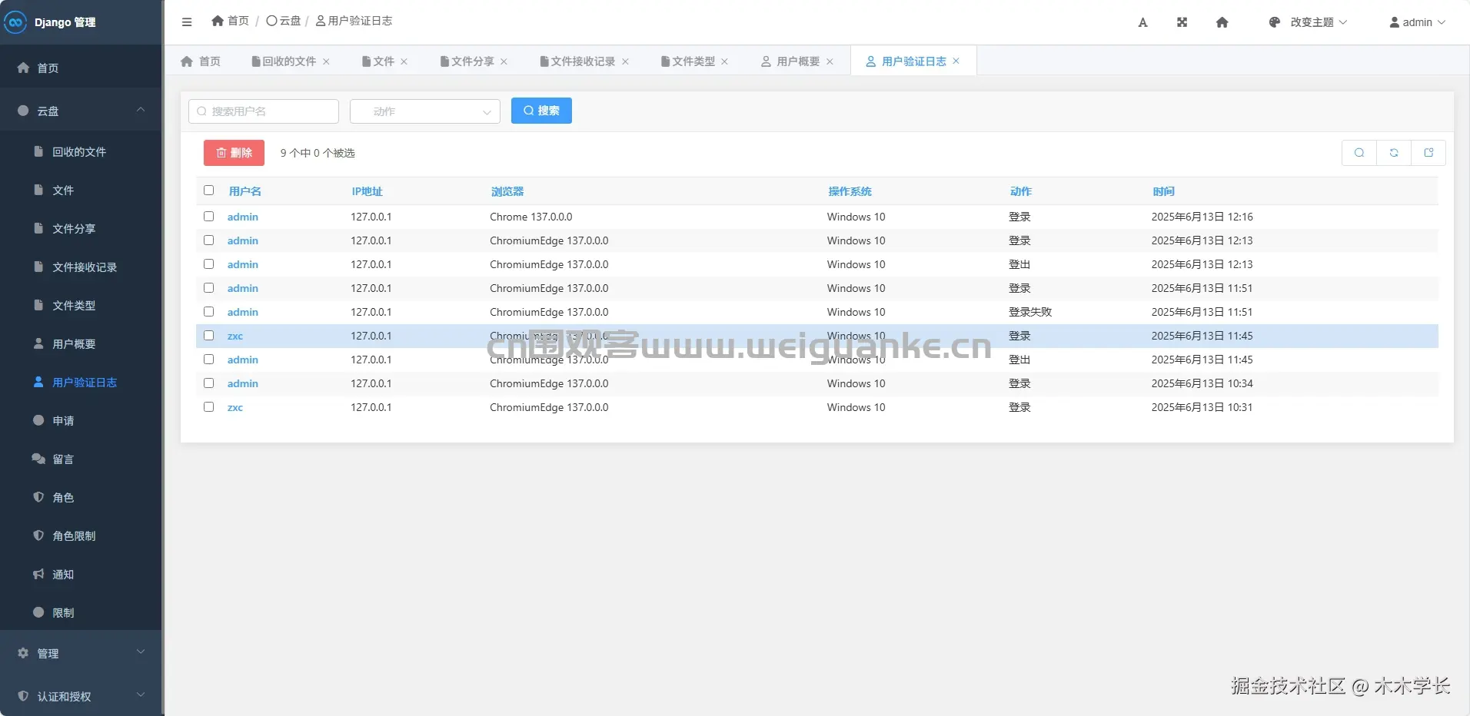Switch to the 用户概要 tab
Viewport: 1470px width, 716px height.
click(x=791, y=61)
